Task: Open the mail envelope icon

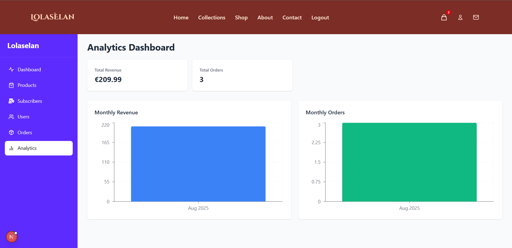Action: click(476, 17)
